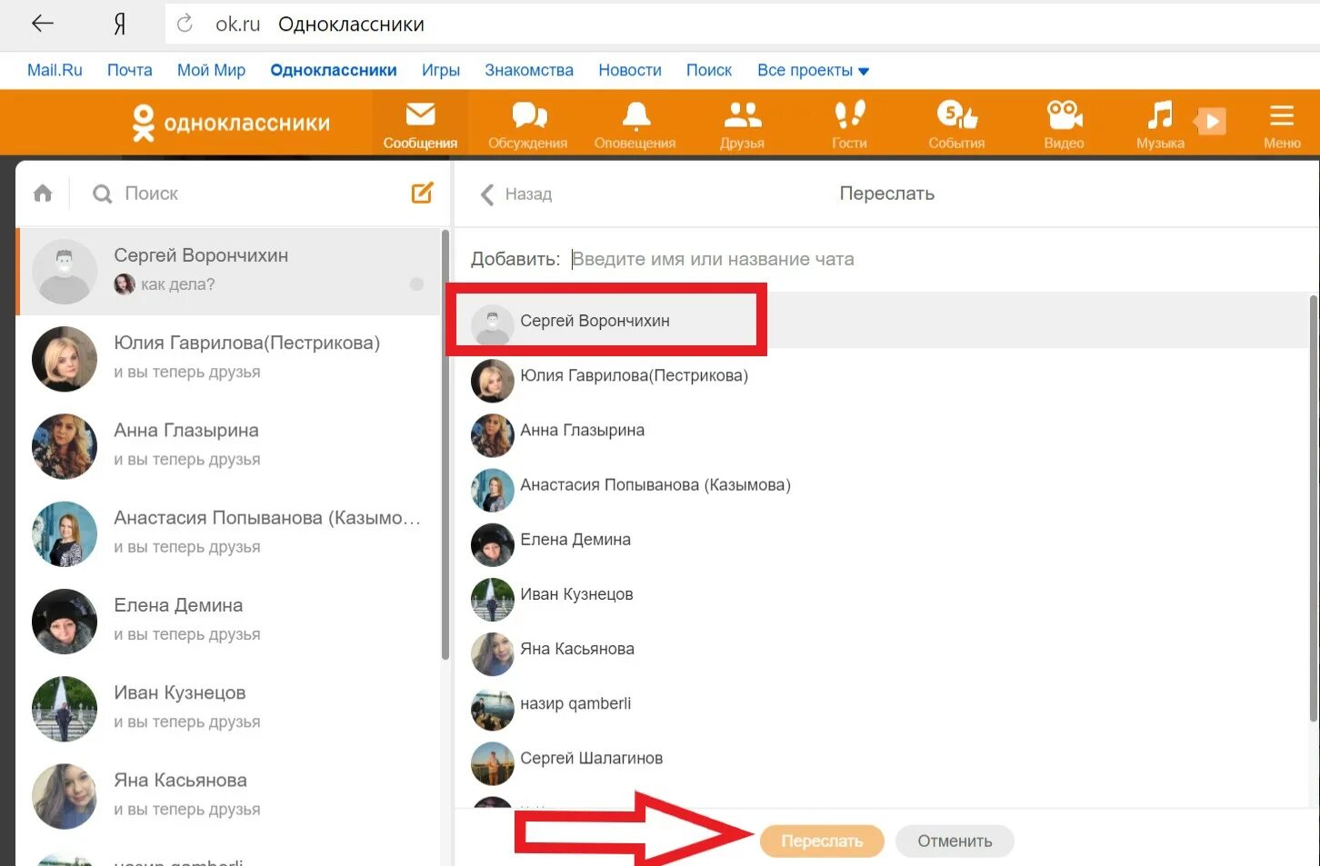Viewport: 1320px width, 866px height.
Task: Open Сообщения messages tab
Action: pyautogui.click(x=420, y=124)
